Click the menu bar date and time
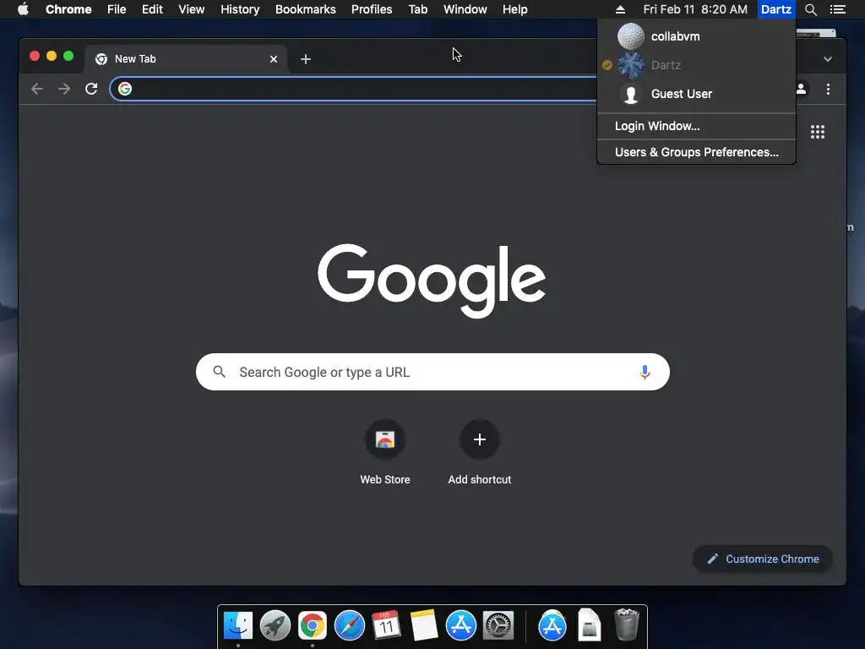The height and width of the screenshot is (649, 865). [695, 9]
